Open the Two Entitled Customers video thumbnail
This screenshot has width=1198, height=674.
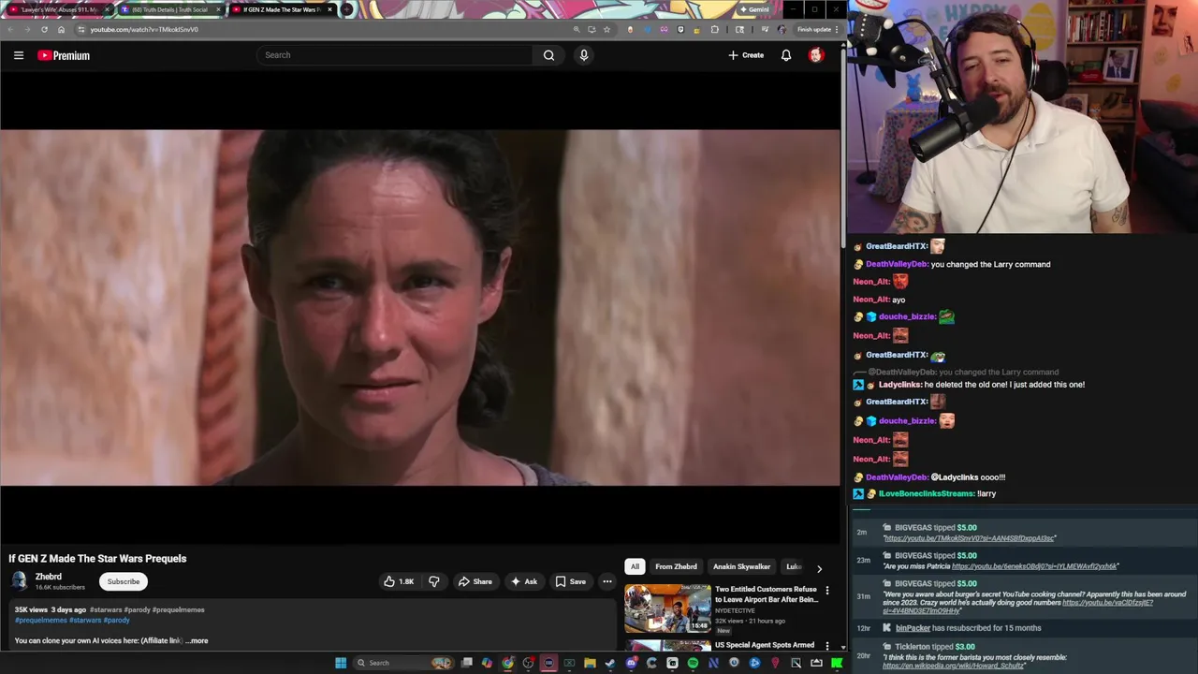[x=667, y=608]
